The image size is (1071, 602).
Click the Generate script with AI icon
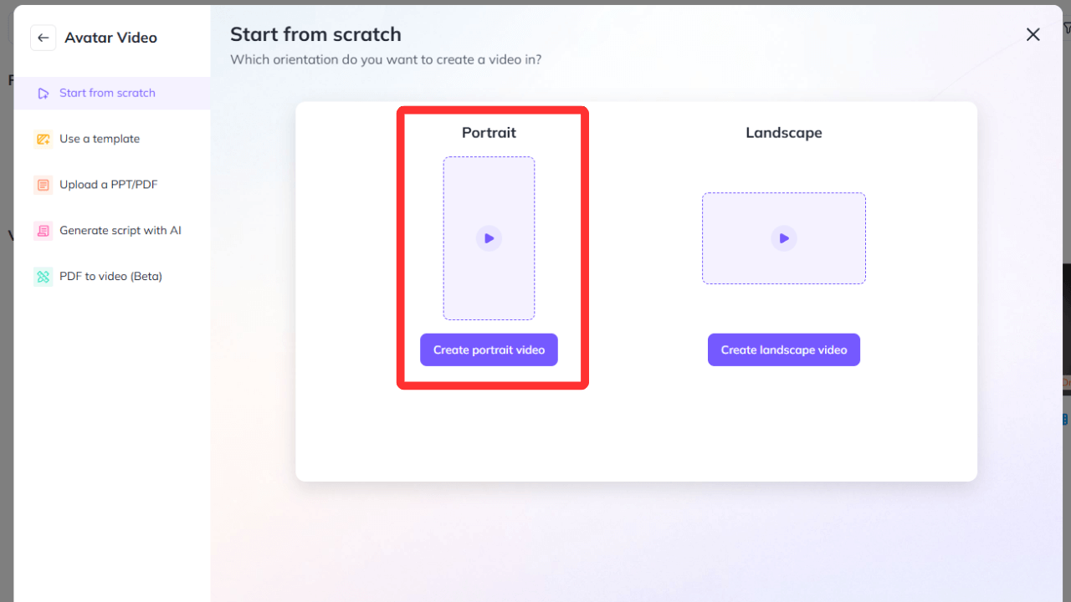coord(44,231)
